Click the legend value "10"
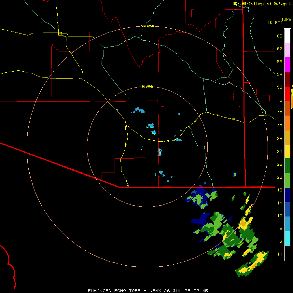293x293 pixels. pyautogui.click(x=280, y=216)
